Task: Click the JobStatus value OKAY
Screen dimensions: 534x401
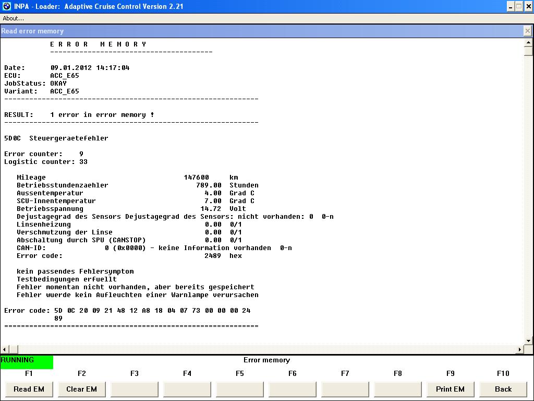Action: coord(58,84)
